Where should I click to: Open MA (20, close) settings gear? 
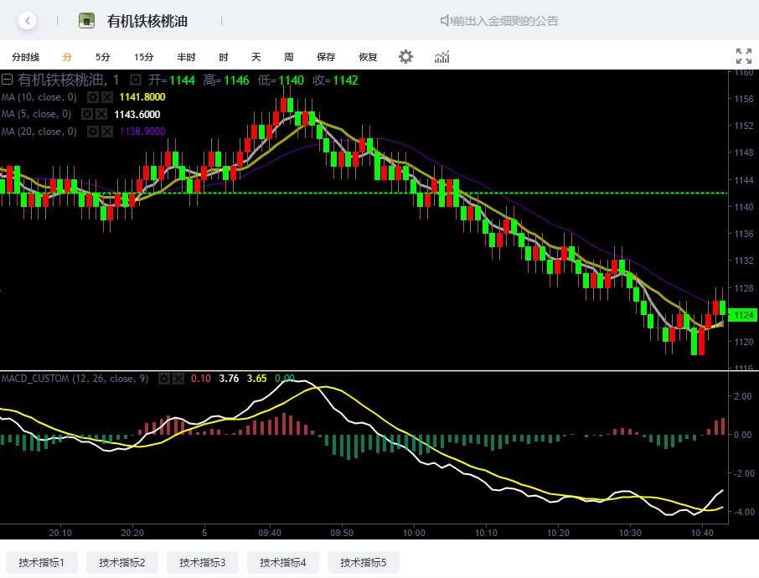point(93,132)
